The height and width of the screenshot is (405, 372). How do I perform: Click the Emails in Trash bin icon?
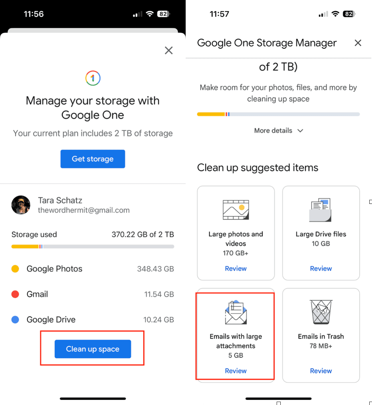[x=321, y=312]
